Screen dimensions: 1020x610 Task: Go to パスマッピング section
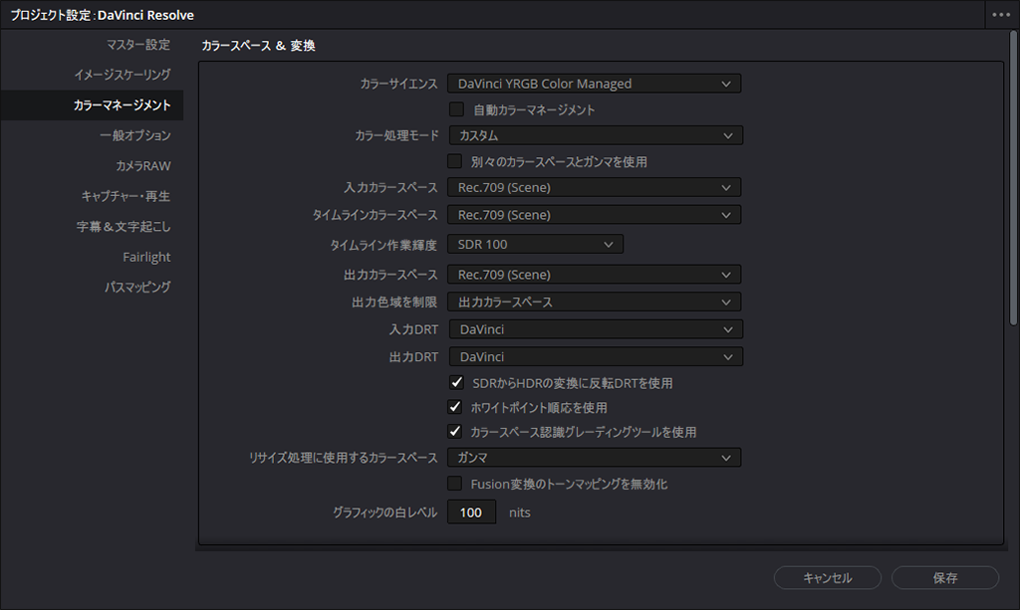(x=137, y=287)
